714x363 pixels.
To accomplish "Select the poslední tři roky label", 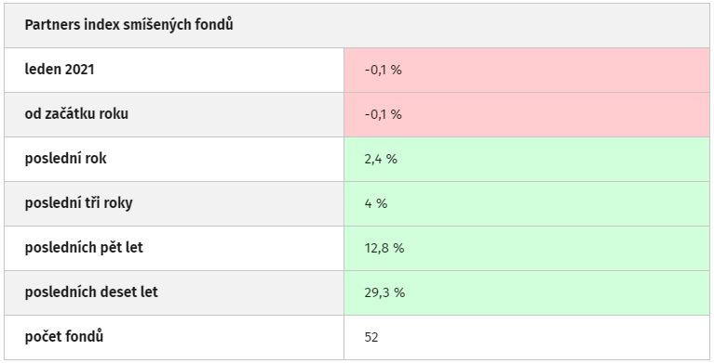I will [x=78, y=203].
